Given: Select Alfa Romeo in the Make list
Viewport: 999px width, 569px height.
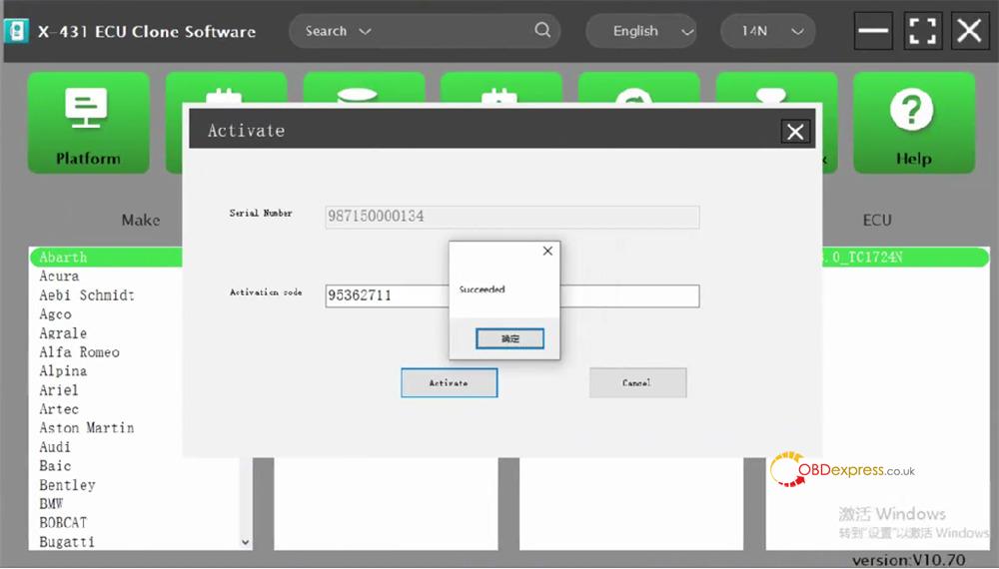Looking at the screenshot, I should [x=79, y=352].
